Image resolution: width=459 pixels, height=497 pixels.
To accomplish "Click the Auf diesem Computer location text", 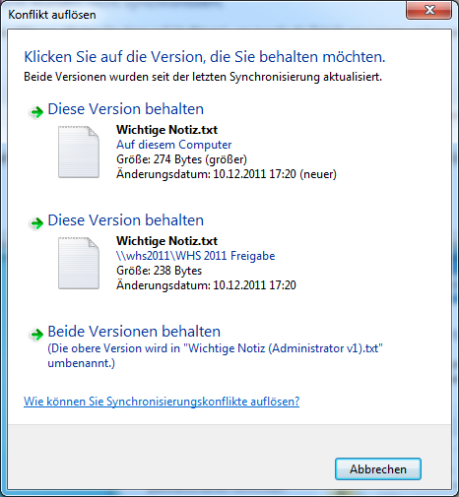I will pyautogui.click(x=174, y=145).
